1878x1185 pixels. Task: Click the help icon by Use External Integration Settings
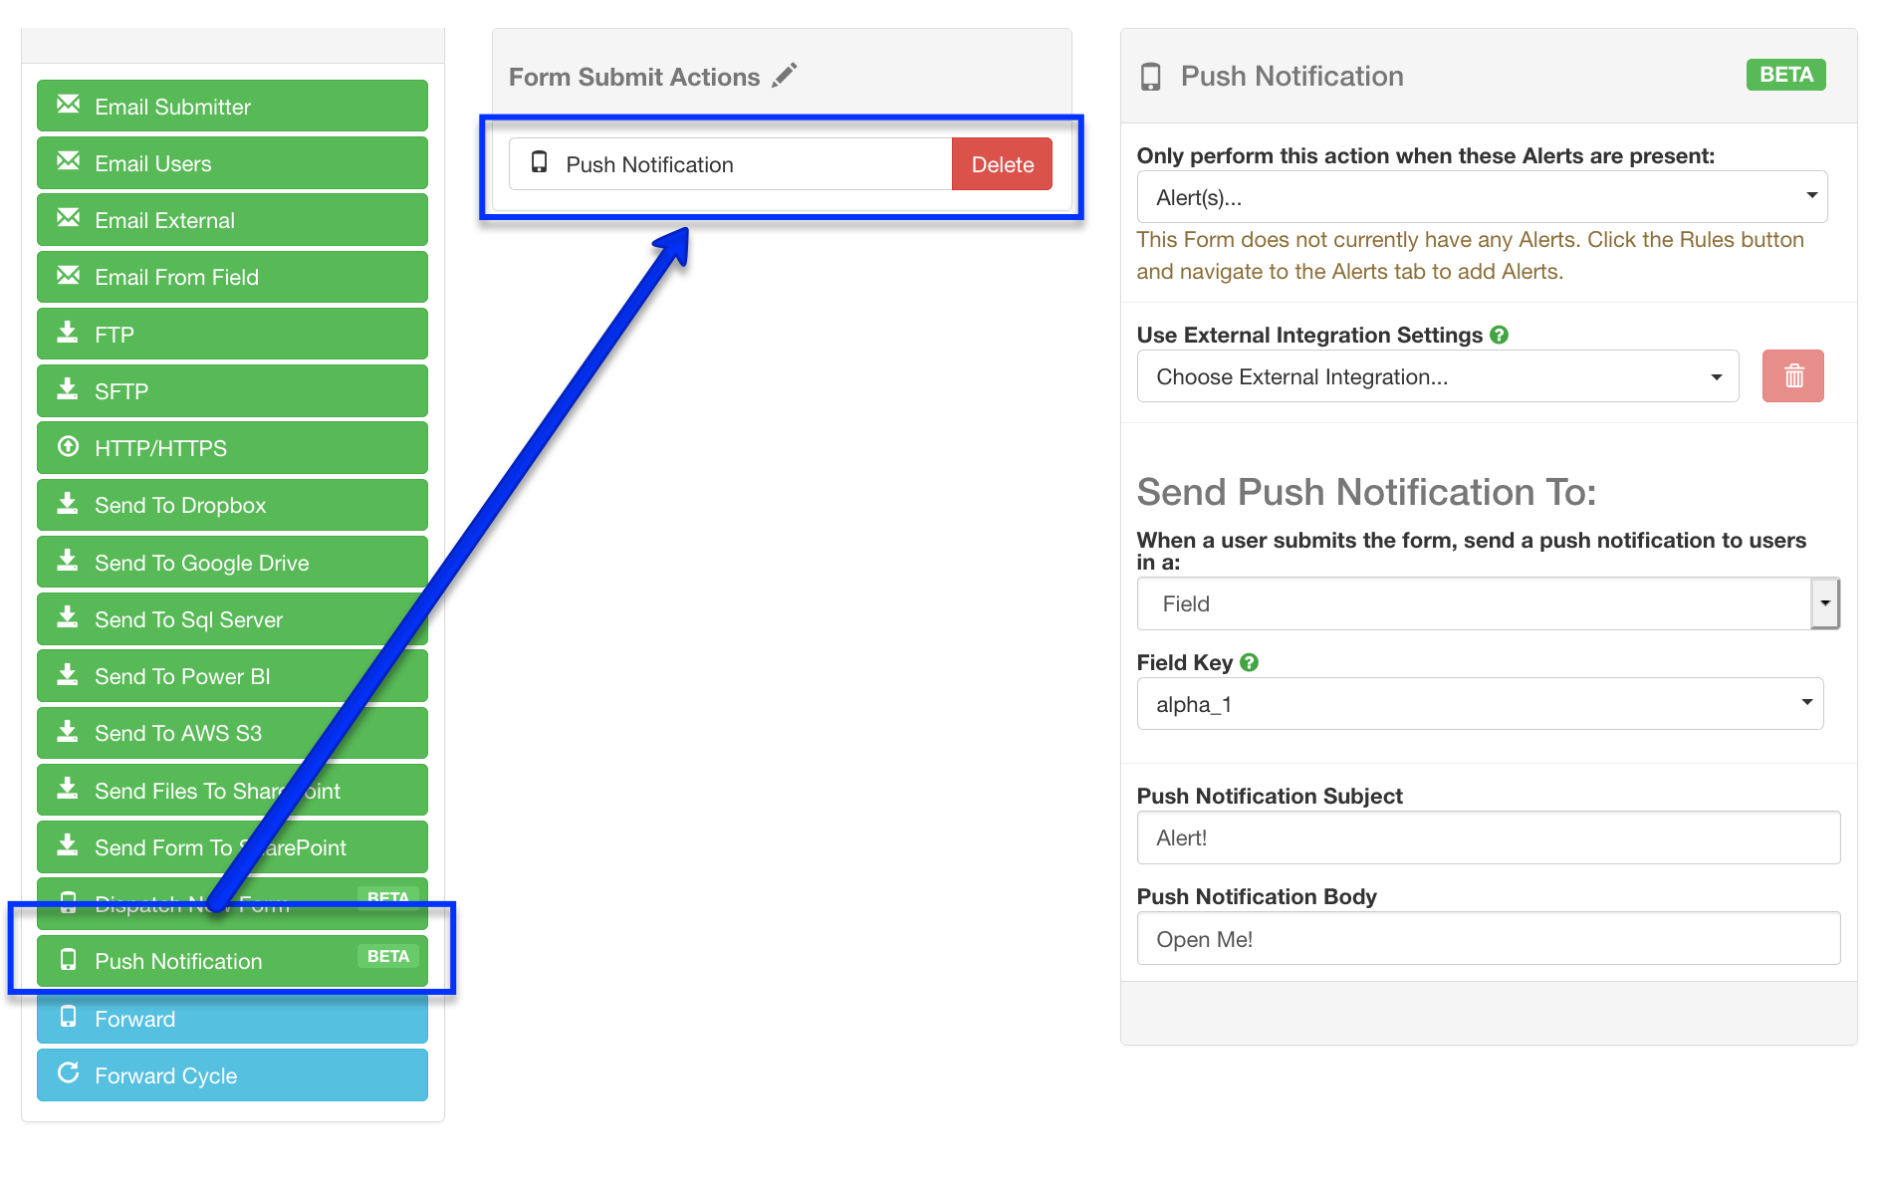(1500, 335)
